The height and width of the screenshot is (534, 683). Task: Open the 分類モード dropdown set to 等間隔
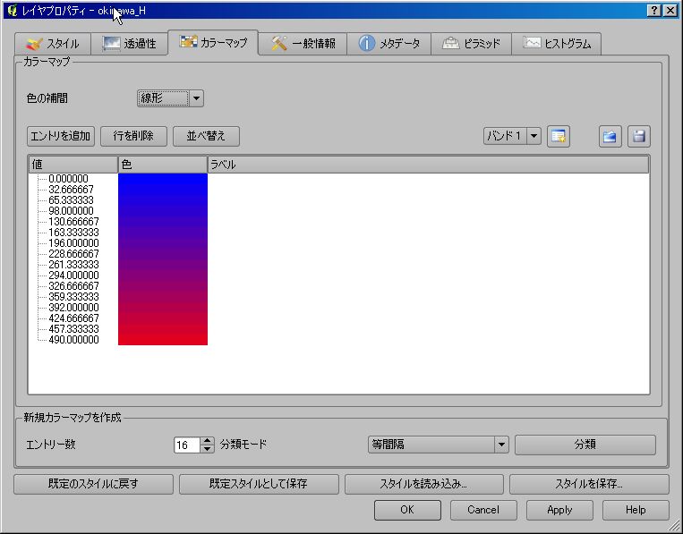coord(439,445)
